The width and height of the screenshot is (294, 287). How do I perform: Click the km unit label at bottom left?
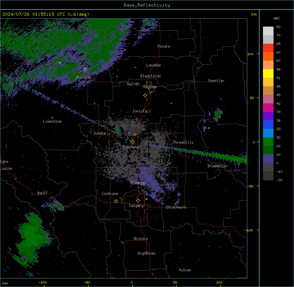(5, 283)
